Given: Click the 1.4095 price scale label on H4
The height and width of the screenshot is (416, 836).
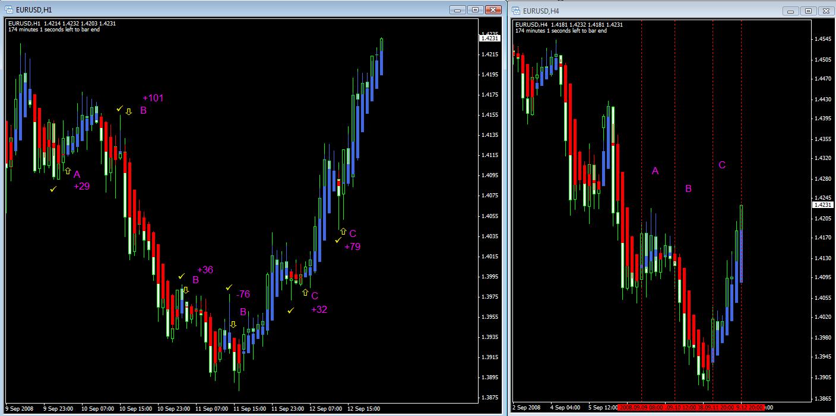Looking at the screenshot, I should 823,277.
